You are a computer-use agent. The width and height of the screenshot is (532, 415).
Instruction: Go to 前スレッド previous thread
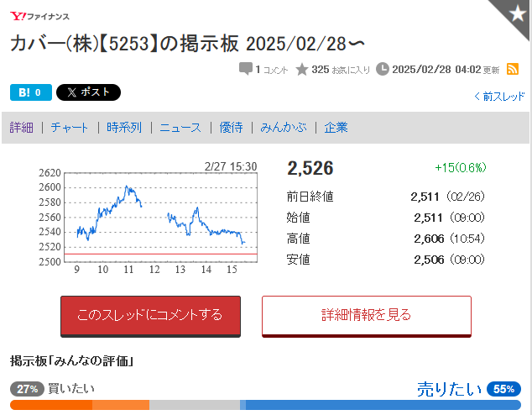[499, 97]
